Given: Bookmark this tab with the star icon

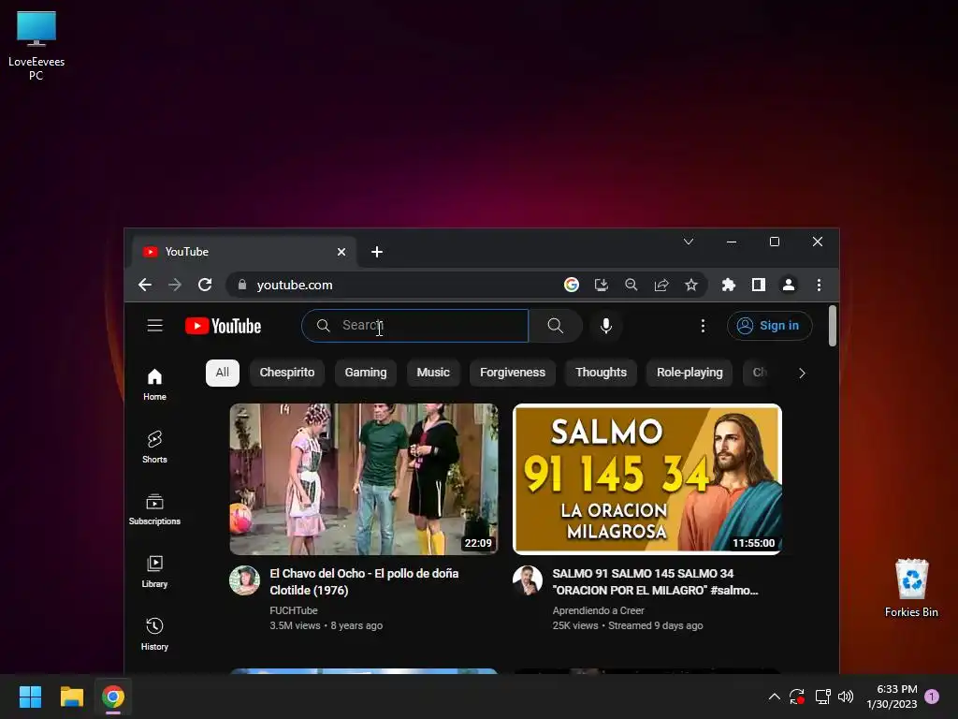Looking at the screenshot, I should [691, 285].
